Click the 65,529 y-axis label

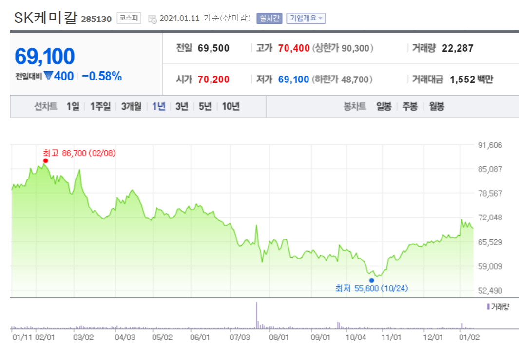[490, 242]
